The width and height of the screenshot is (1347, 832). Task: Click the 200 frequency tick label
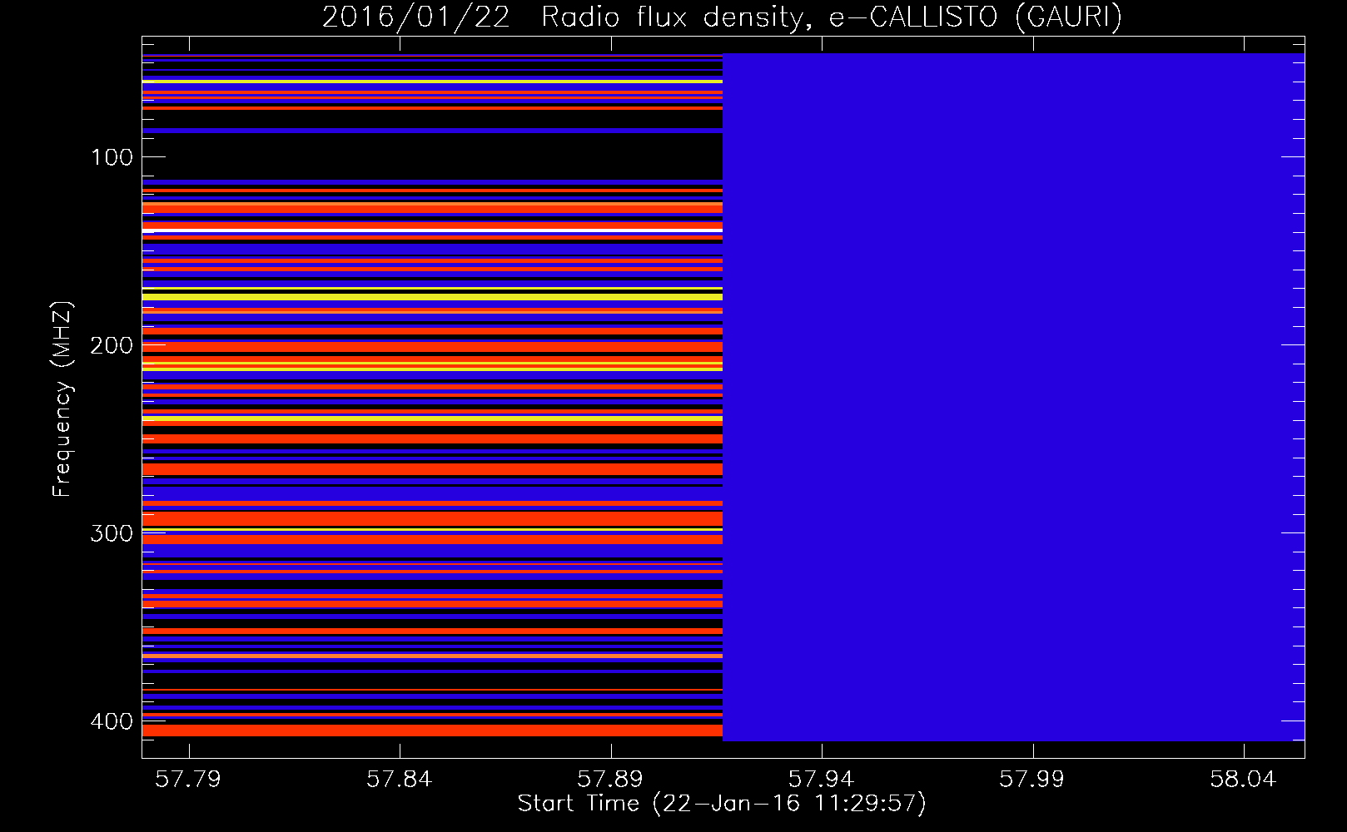pos(112,345)
